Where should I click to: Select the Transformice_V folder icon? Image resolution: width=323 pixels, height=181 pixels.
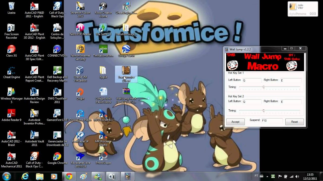point(126,30)
